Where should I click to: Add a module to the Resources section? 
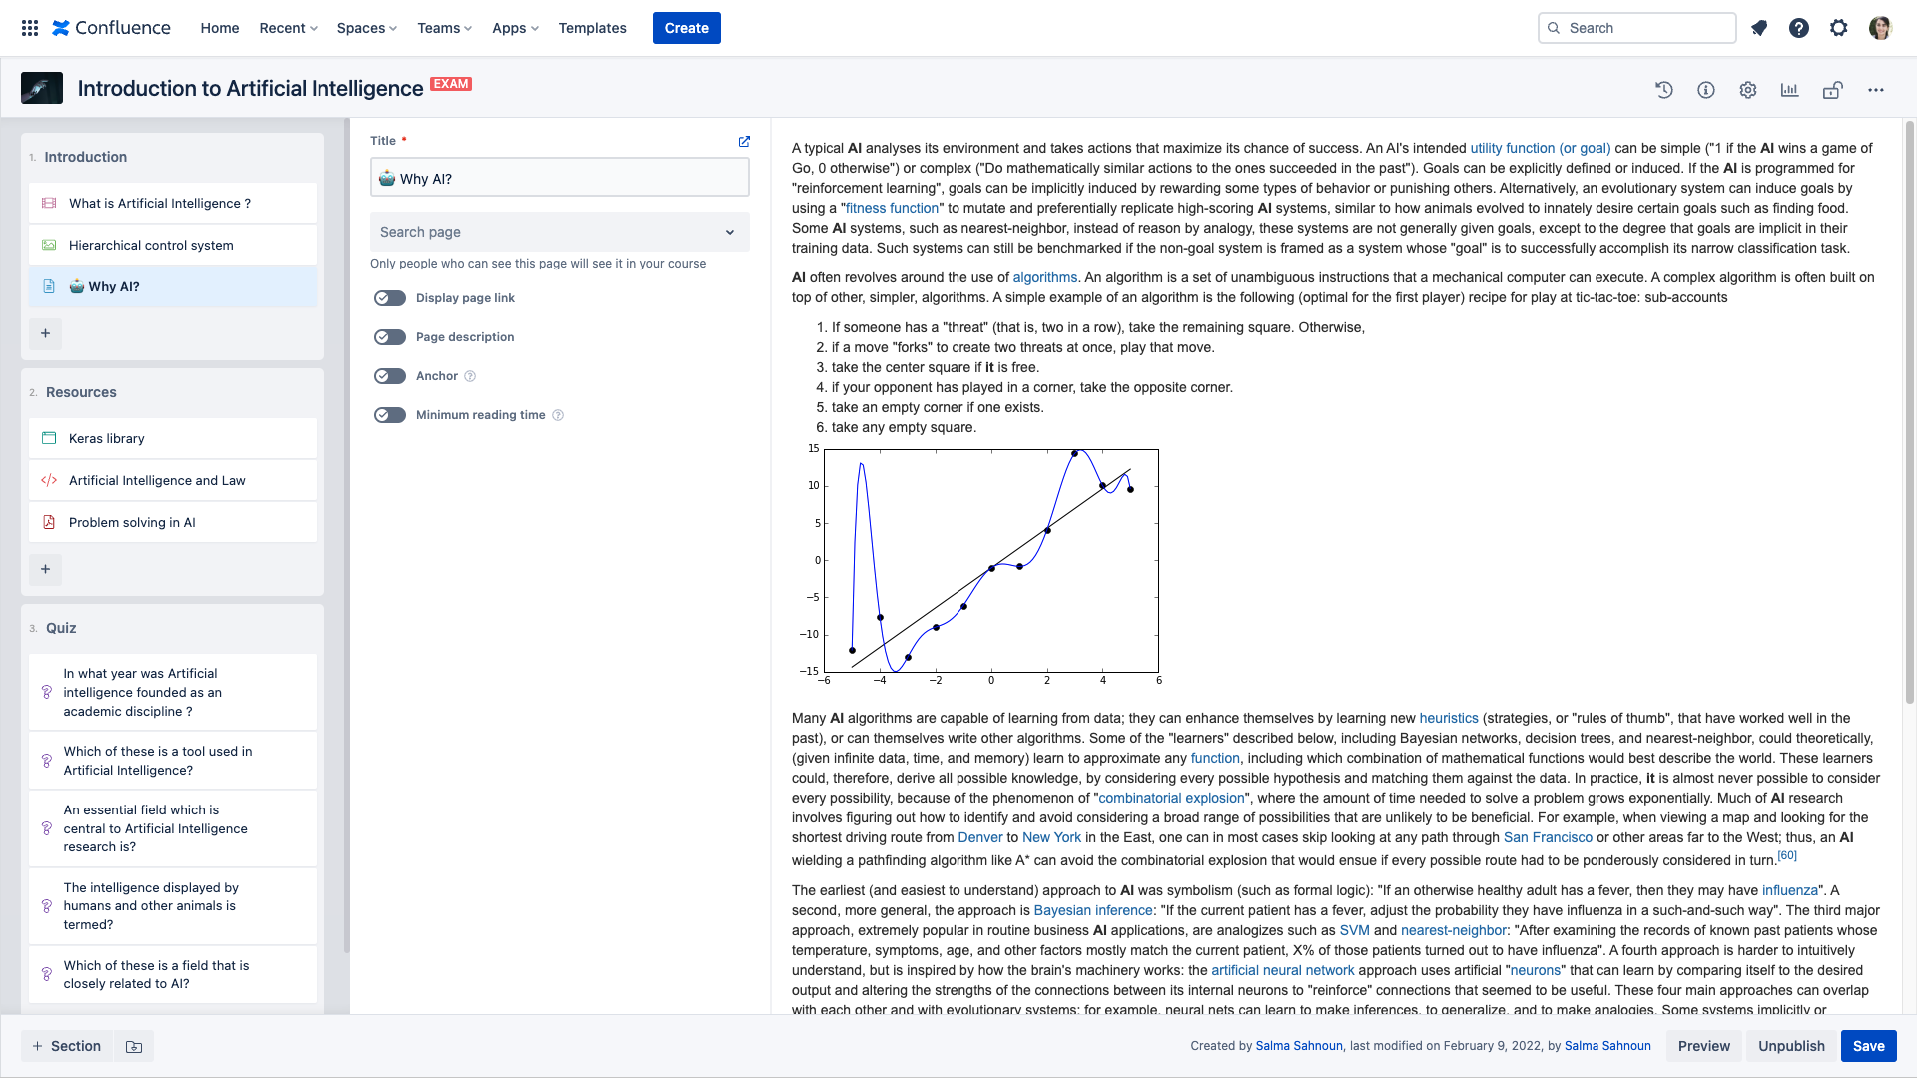point(45,569)
